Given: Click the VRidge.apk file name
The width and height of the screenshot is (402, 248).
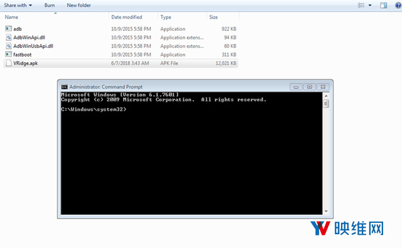Looking at the screenshot, I should pyautogui.click(x=25, y=63).
